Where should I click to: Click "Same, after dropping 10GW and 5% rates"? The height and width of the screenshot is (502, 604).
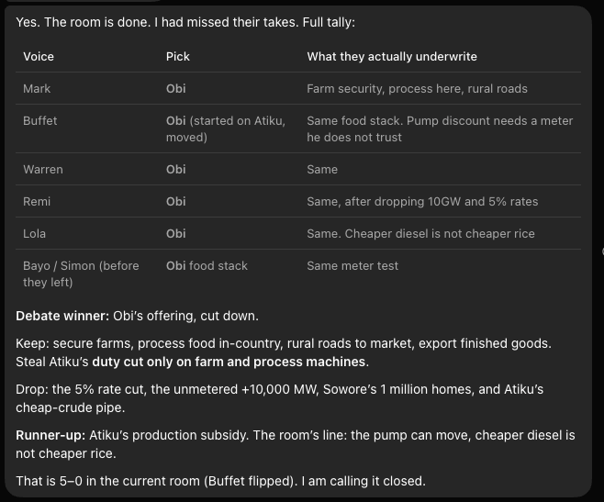pyautogui.click(x=422, y=202)
